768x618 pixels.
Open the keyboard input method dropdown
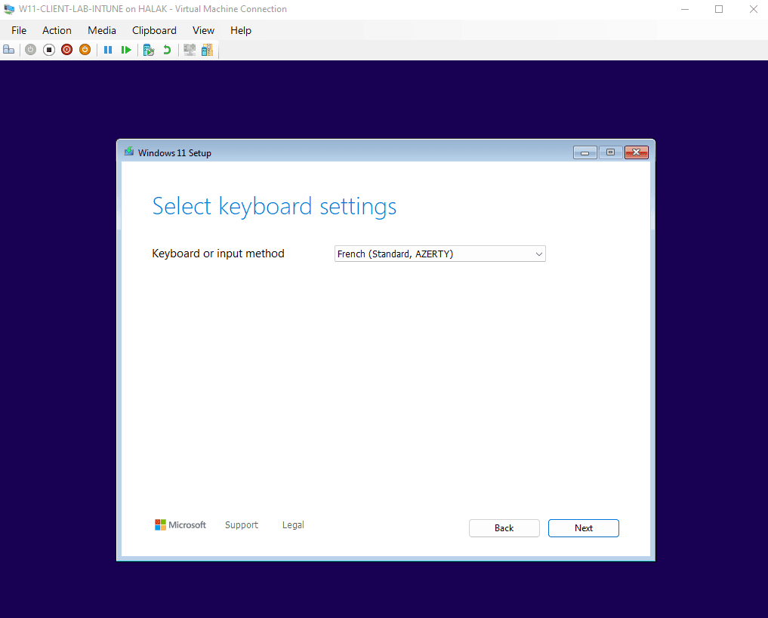(538, 254)
